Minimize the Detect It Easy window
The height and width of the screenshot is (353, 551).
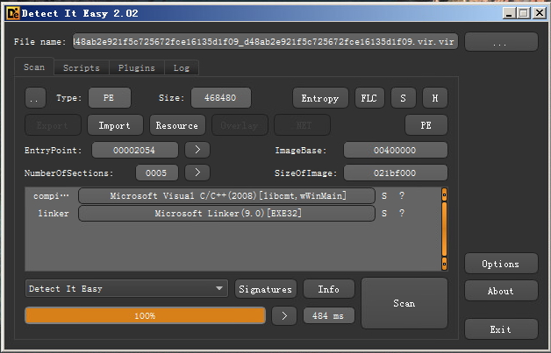tap(509, 13)
